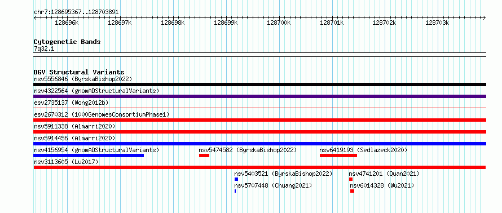Click the 128703k ruler label
The image size is (502, 213).
tap(437, 23)
